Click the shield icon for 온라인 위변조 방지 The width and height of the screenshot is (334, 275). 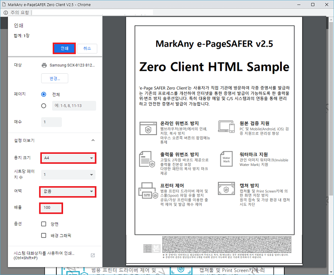click(148, 129)
